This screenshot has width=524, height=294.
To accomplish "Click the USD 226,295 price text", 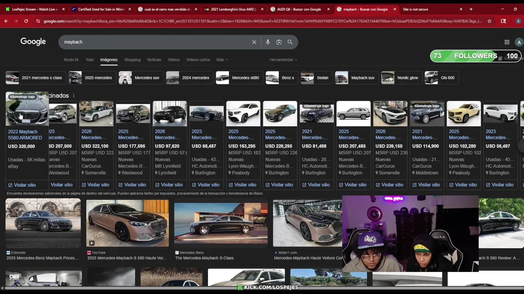I will coord(279,146).
